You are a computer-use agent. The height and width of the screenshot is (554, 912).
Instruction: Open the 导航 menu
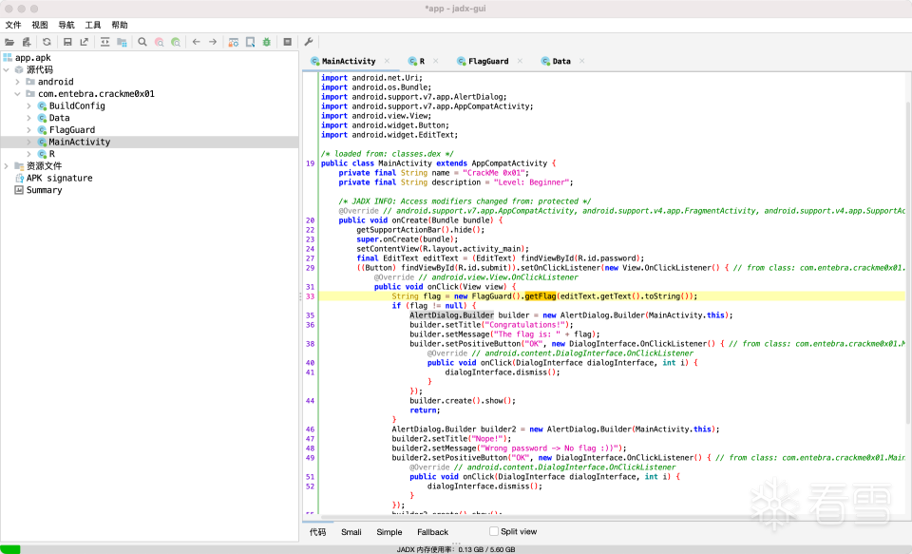(x=66, y=25)
